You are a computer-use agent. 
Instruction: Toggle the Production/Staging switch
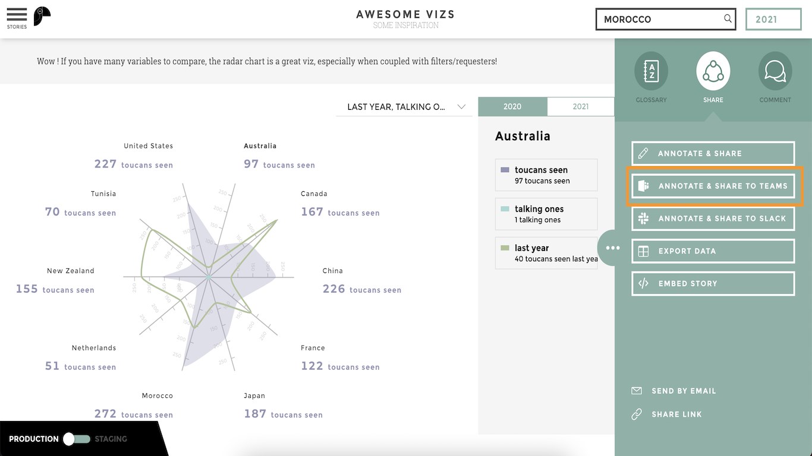point(77,439)
